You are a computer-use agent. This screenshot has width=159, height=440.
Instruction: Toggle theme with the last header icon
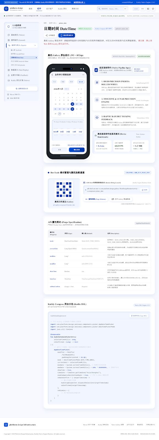click(153, 9)
